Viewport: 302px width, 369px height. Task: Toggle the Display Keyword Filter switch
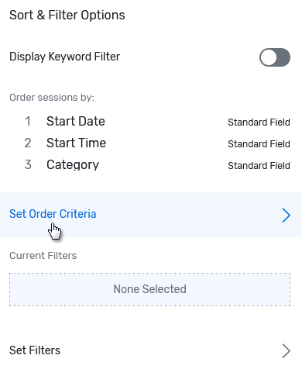(275, 57)
